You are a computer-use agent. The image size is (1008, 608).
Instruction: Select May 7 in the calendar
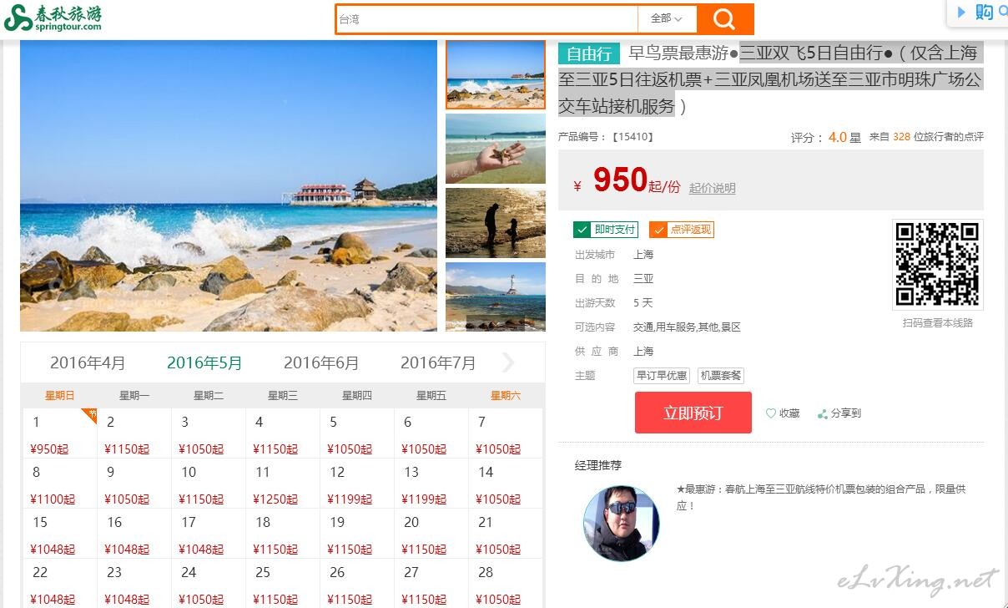506,433
